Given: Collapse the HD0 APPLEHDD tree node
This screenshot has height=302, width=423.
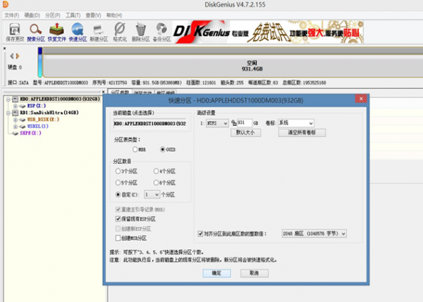Looking at the screenshot, I should tap(8, 99).
